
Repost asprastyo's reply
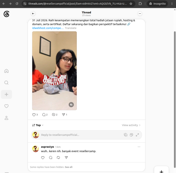(58, 158)
